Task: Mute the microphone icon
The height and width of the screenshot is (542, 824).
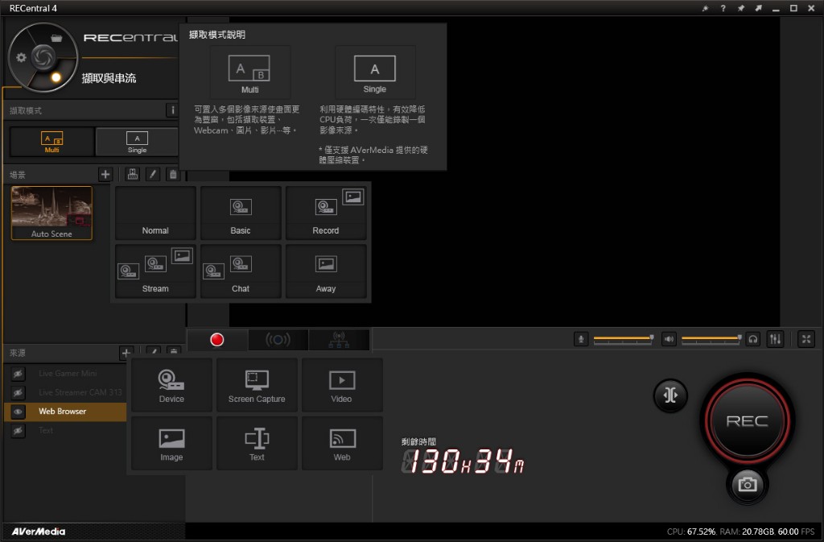Action: click(581, 339)
